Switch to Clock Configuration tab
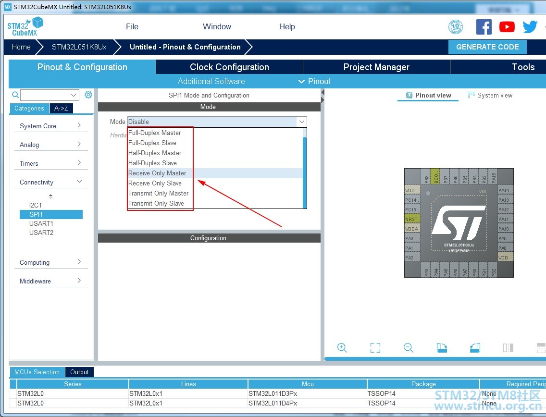This screenshot has height=417, width=546. click(229, 67)
